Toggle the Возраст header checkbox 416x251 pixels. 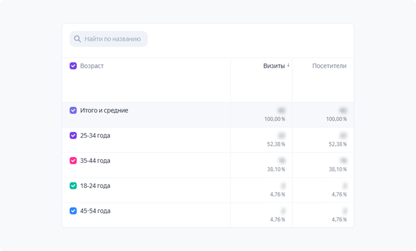tap(73, 66)
